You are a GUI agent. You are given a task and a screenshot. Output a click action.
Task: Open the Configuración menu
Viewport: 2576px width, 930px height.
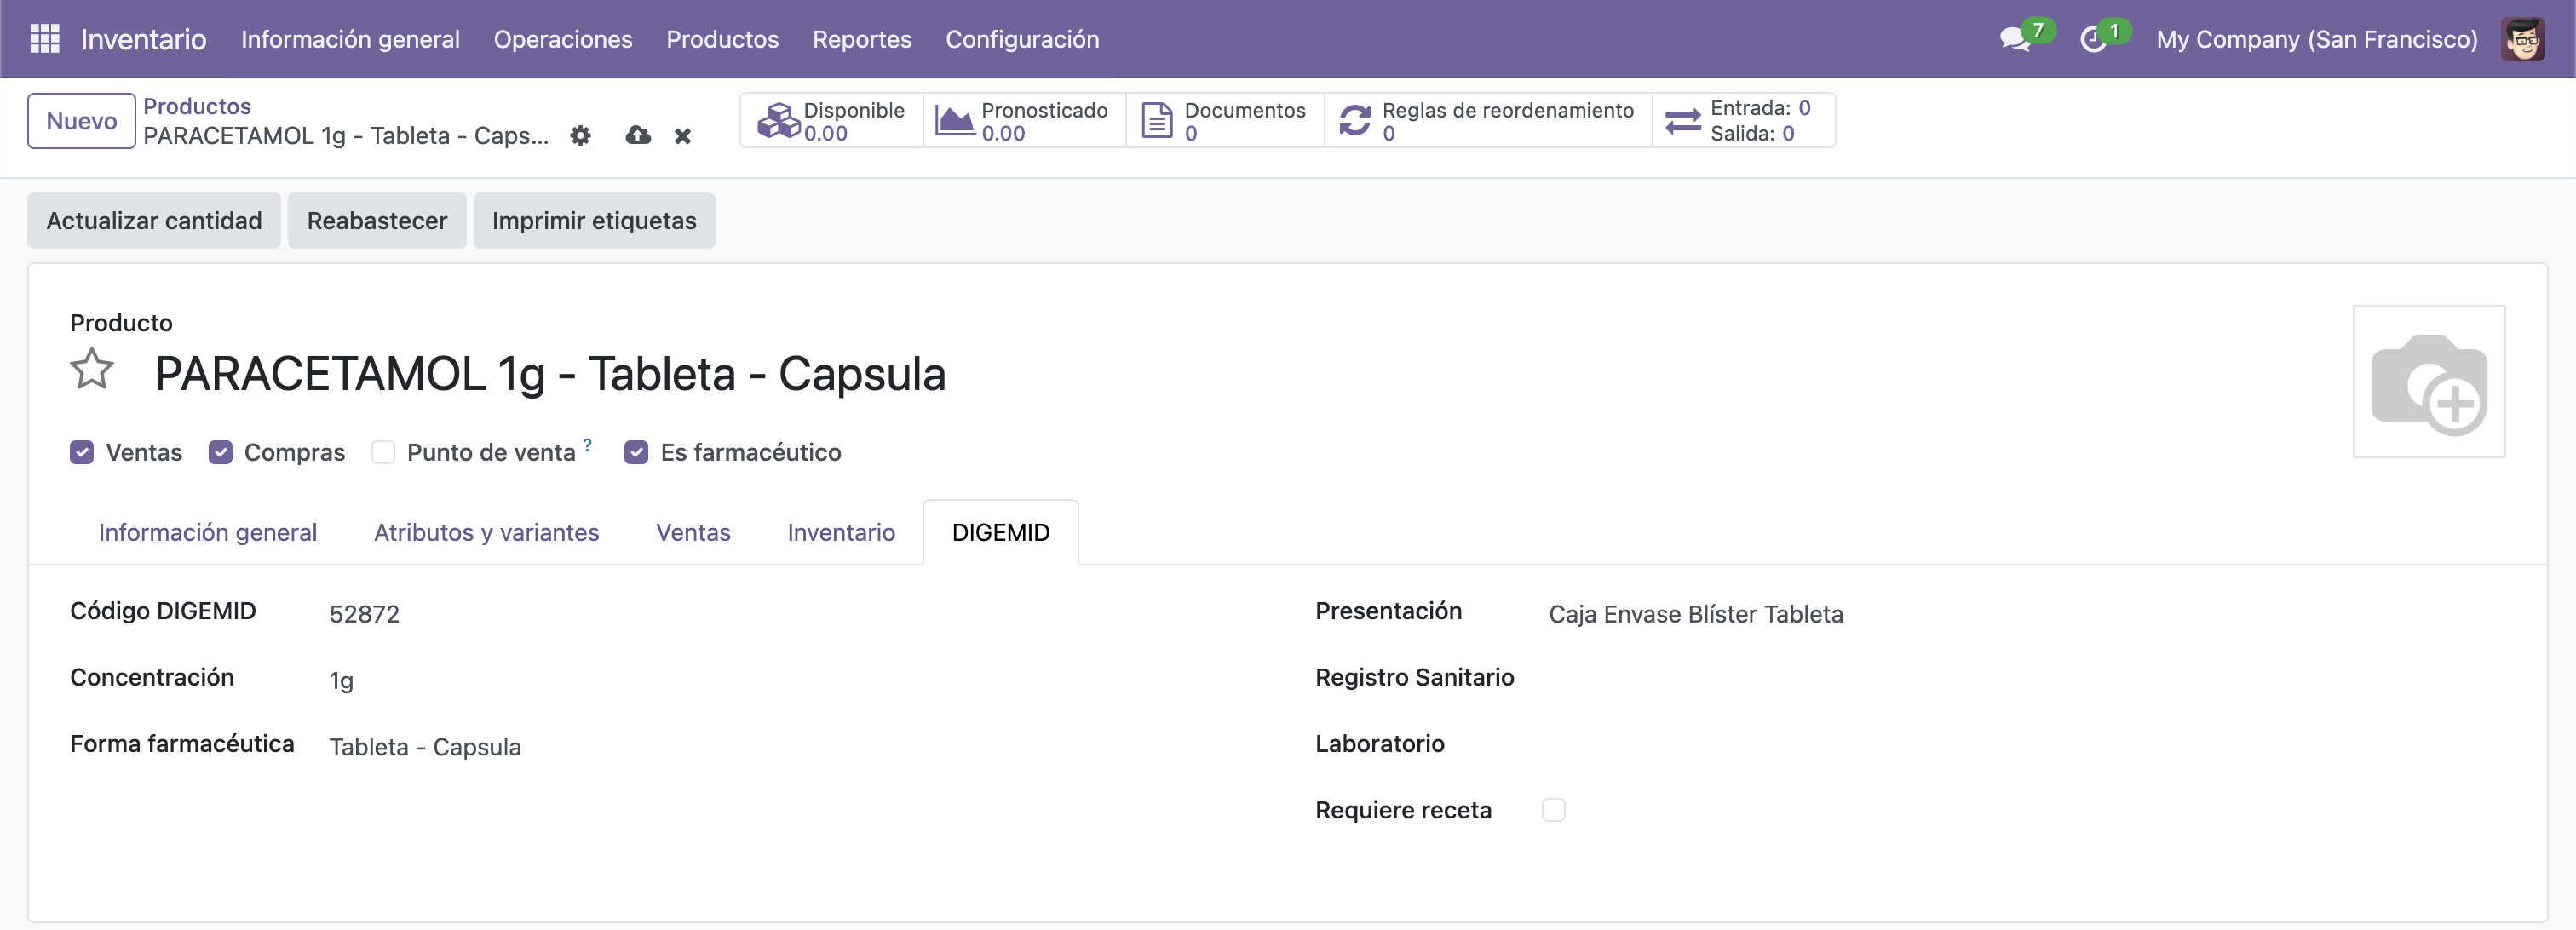click(1022, 39)
